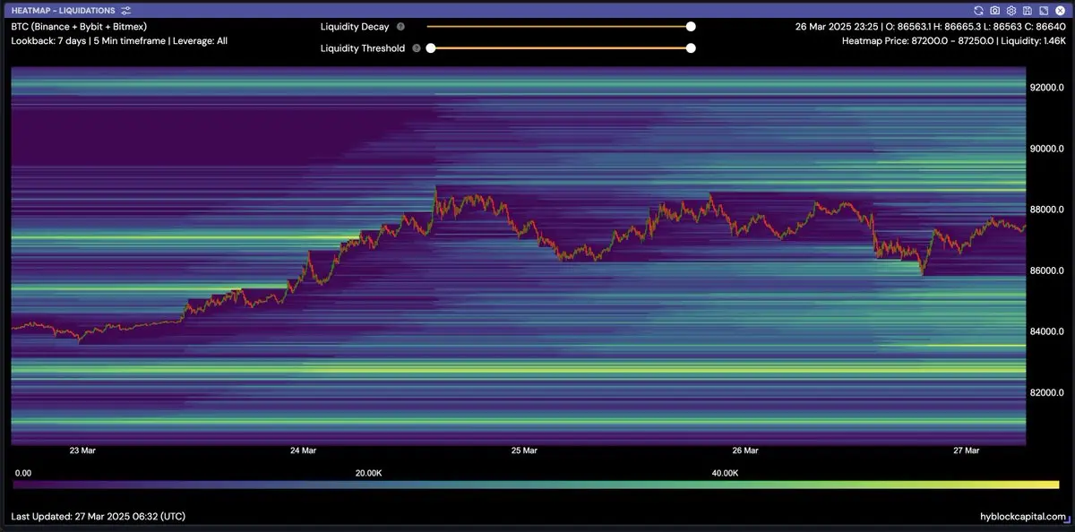Click 23 Mar date axis label

click(x=82, y=450)
